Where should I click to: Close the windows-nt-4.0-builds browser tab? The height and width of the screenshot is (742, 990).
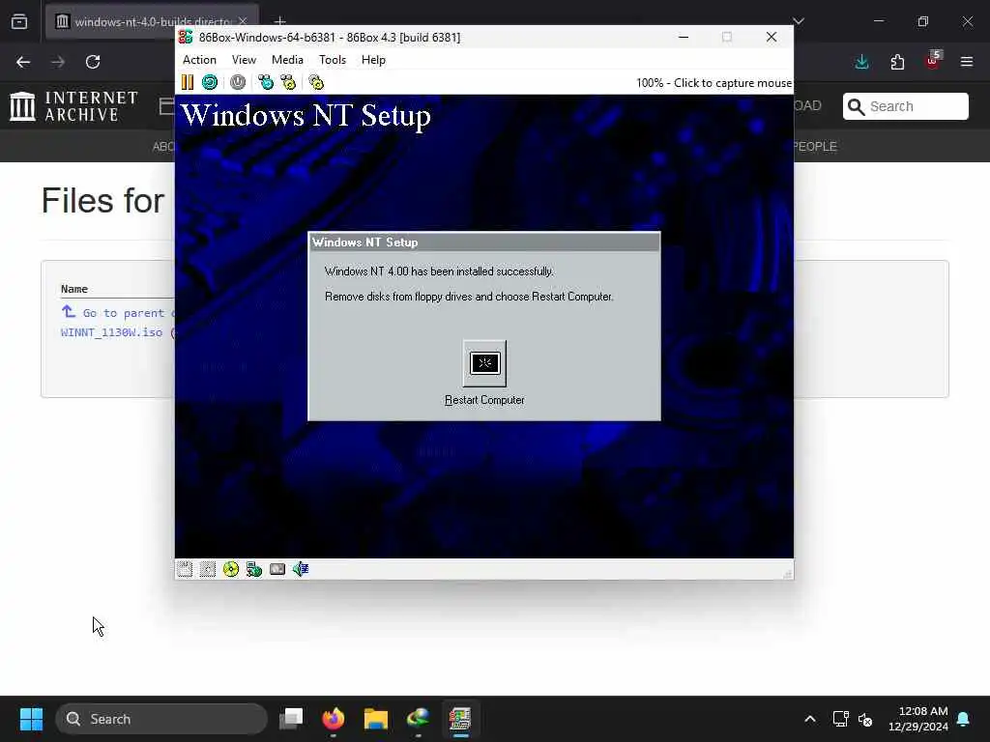(243, 21)
